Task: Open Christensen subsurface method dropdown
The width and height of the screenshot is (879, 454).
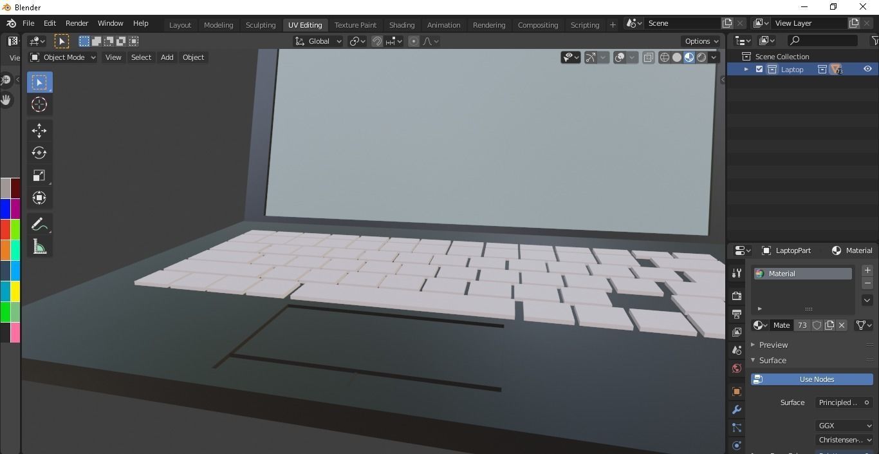Action: coord(844,440)
